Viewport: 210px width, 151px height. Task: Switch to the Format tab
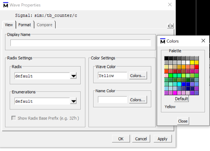click(25, 25)
